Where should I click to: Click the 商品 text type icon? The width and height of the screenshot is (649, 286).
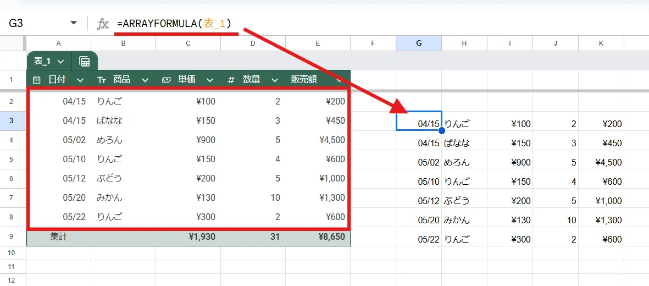[x=102, y=80]
